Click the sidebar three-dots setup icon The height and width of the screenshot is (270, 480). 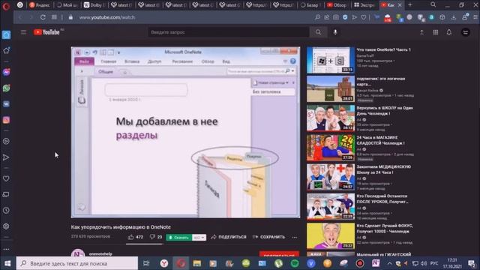pos(6,249)
